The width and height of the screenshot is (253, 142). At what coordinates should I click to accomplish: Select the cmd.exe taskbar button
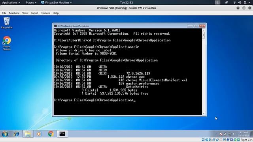[62, 134]
